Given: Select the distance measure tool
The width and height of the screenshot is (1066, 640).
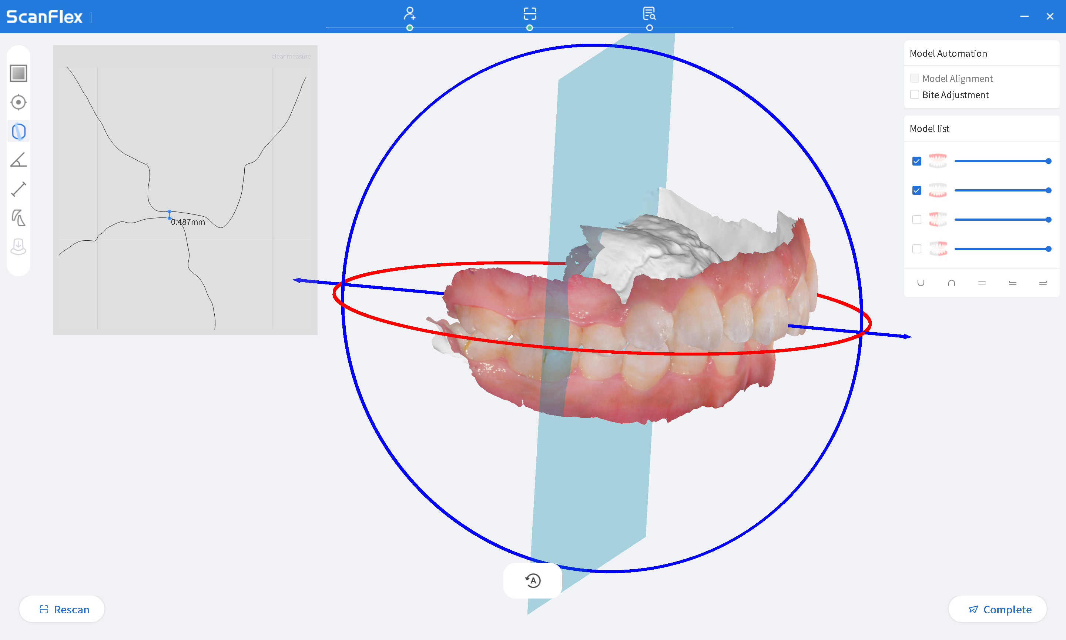Looking at the screenshot, I should click(x=18, y=189).
